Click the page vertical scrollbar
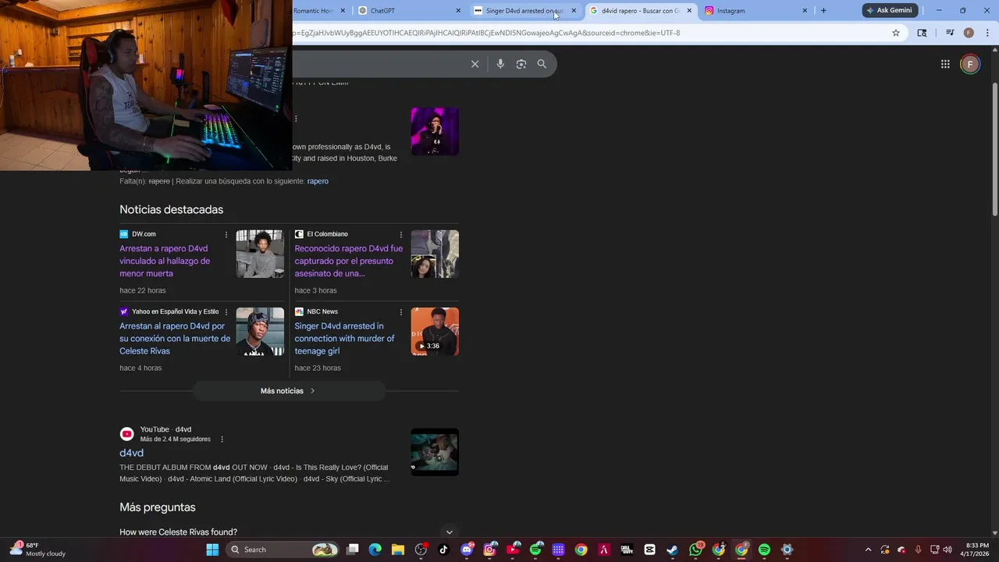The height and width of the screenshot is (562, 999). pos(994,148)
